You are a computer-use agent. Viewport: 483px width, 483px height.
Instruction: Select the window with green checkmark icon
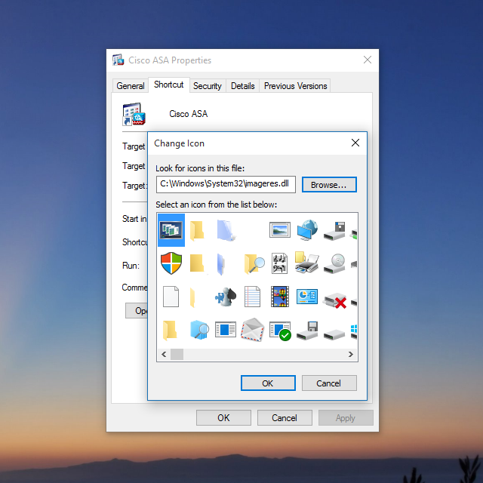280,331
